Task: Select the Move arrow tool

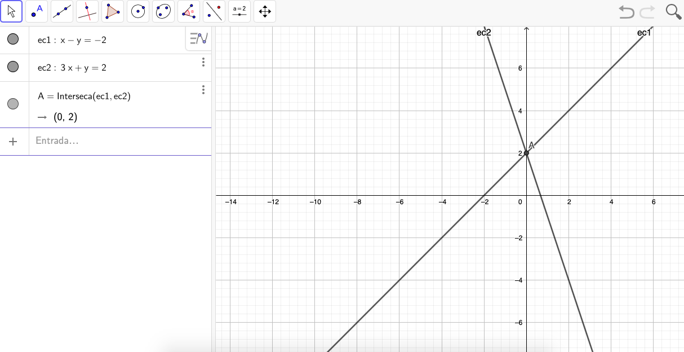Action: (11, 11)
